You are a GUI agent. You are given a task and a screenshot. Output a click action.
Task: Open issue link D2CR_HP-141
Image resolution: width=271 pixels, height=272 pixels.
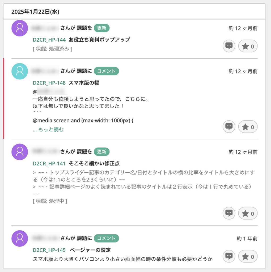point(49,163)
